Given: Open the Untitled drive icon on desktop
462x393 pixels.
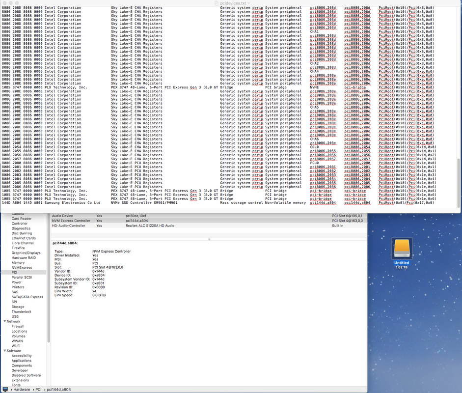Looking at the screenshot, I should pos(402,248).
